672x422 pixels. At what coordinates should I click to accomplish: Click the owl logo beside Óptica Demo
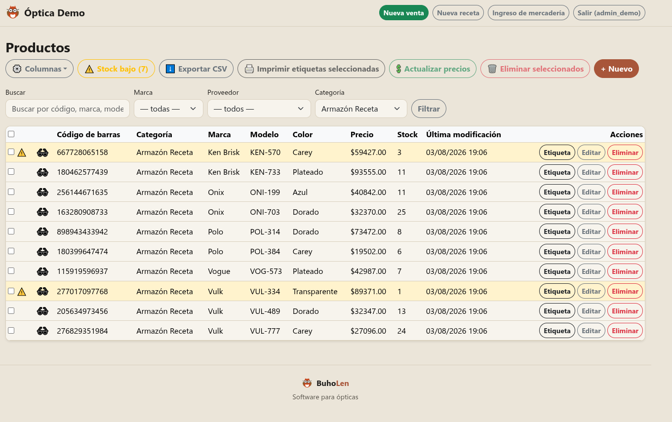(x=13, y=12)
